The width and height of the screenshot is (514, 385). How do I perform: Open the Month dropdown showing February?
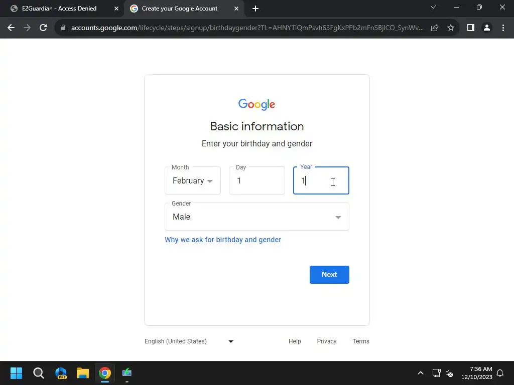point(193,180)
